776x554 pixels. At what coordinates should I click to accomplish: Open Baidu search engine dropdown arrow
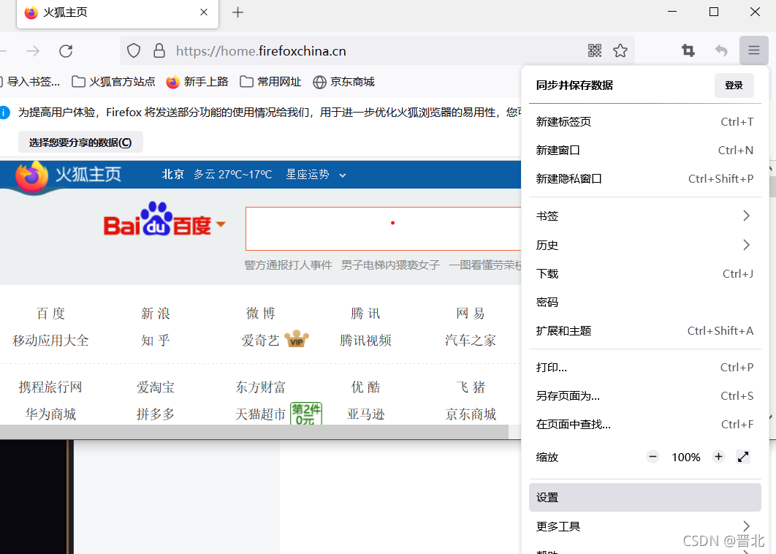pyautogui.click(x=221, y=224)
